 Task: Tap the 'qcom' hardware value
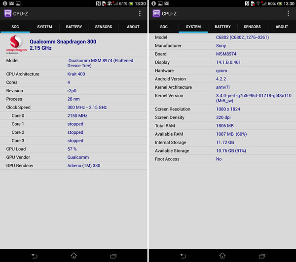click(222, 71)
